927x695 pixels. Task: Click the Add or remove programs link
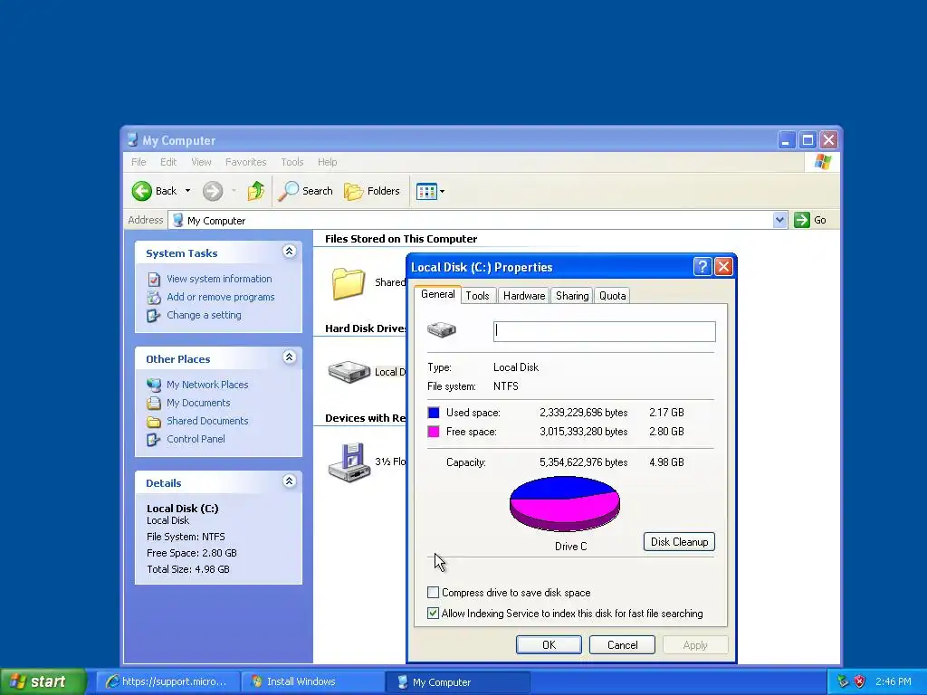coord(221,297)
